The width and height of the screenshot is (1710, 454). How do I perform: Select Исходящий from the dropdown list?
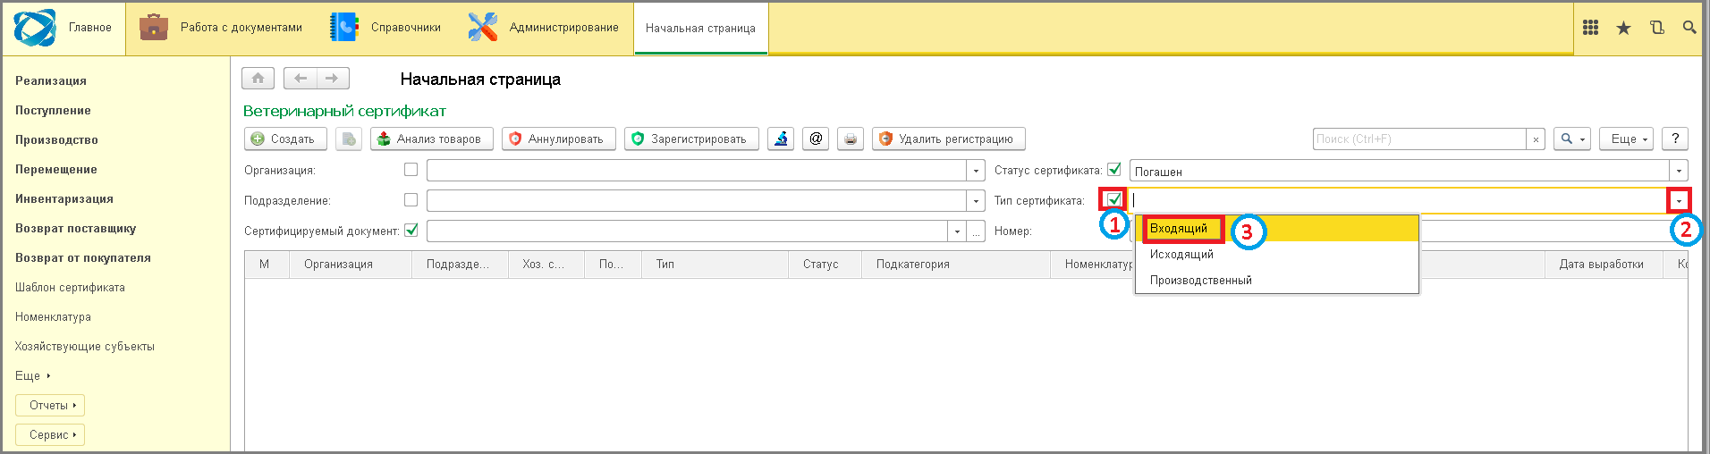(1181, 255)
